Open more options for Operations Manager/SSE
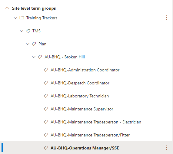 point(167,148)
